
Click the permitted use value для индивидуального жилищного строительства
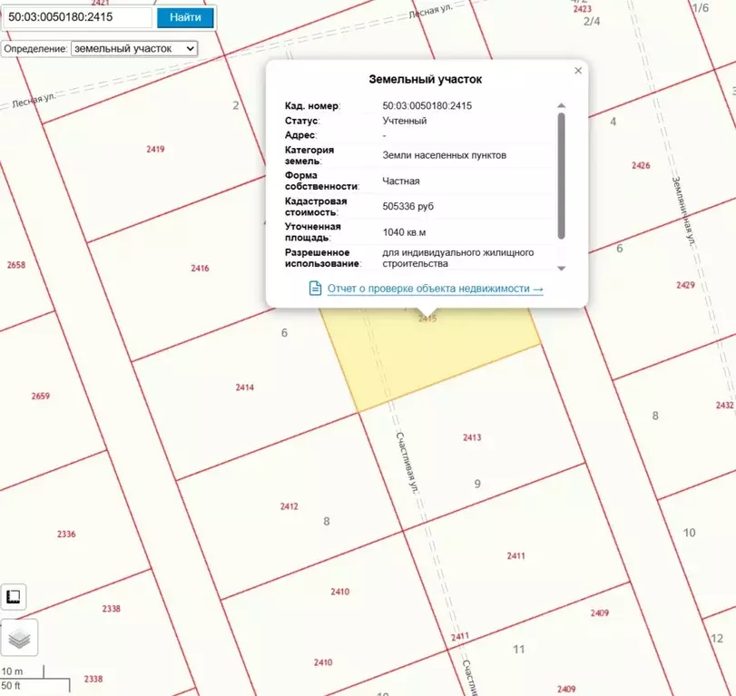coord(457,258)
